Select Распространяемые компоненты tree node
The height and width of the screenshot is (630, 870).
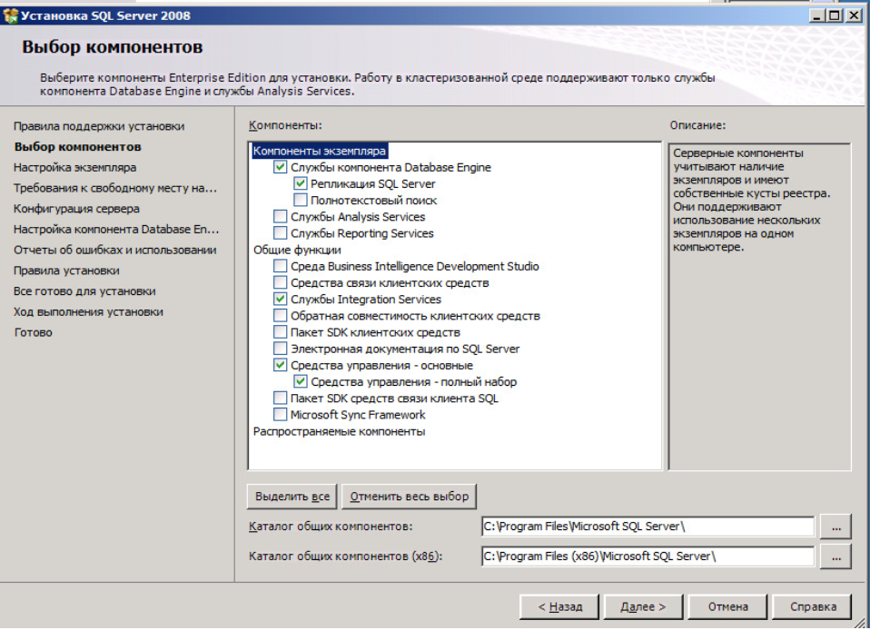click(x=339, y=432)
